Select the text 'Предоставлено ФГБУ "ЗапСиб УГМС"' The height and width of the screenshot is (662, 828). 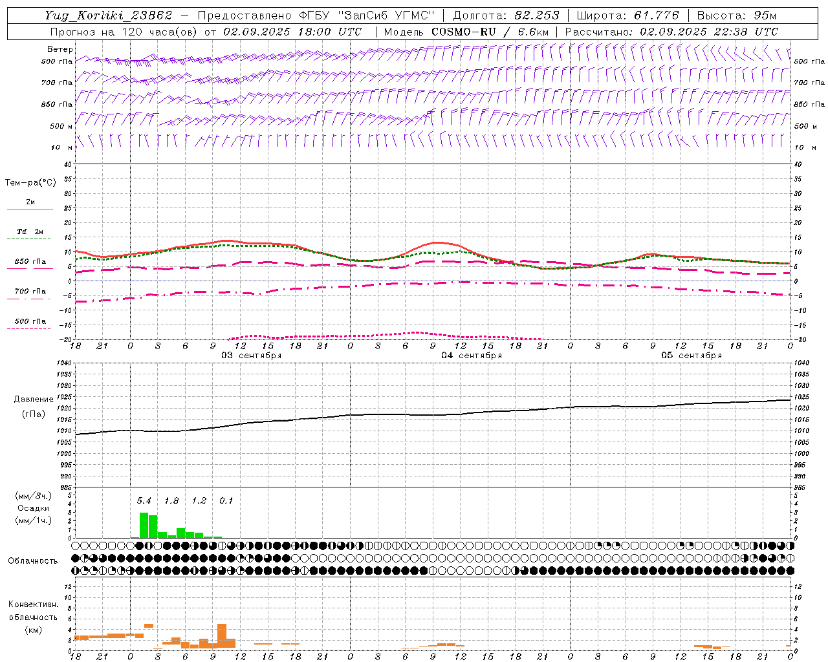coord(316,16)
